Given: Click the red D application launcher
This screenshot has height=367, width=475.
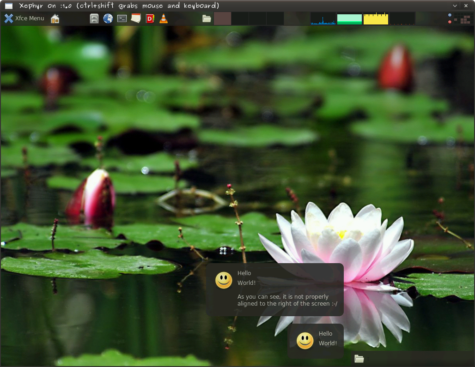Looking at the screenshot, I should [150, 18].
